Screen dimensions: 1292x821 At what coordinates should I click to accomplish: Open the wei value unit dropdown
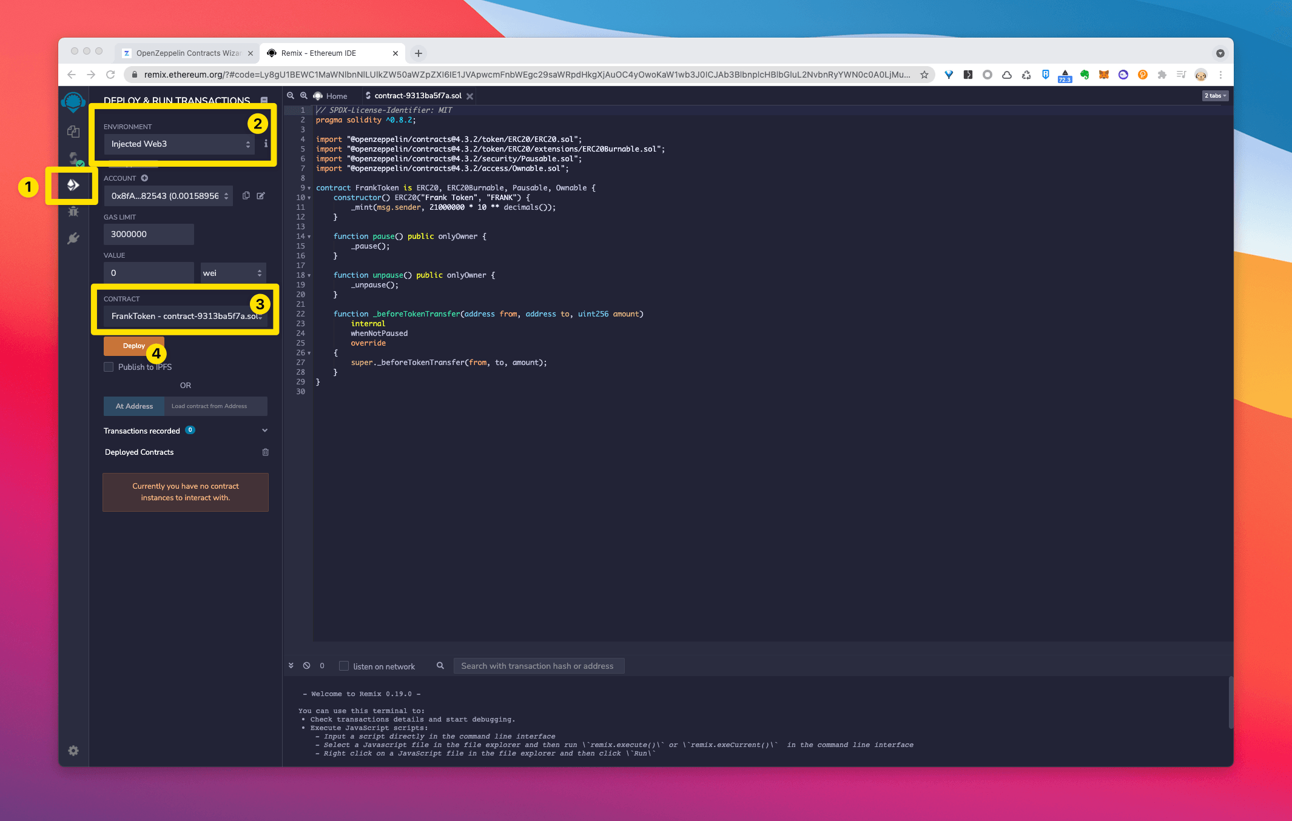pos(233,273)
